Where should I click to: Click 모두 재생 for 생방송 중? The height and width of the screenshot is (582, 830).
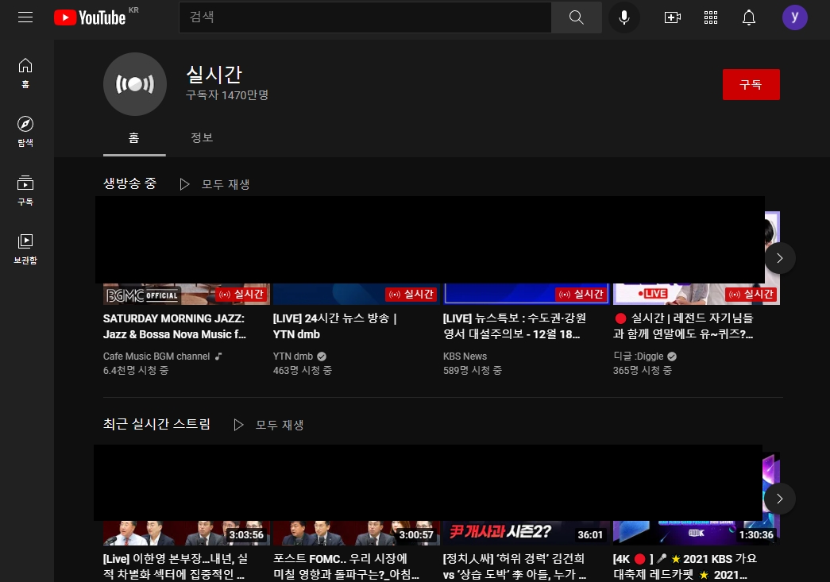226,184
